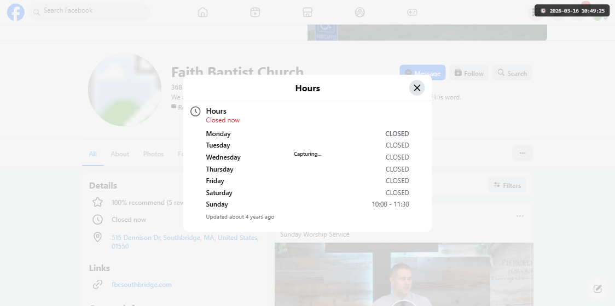Click the new message compose icon
615x306 pixels.
[597, 289]
